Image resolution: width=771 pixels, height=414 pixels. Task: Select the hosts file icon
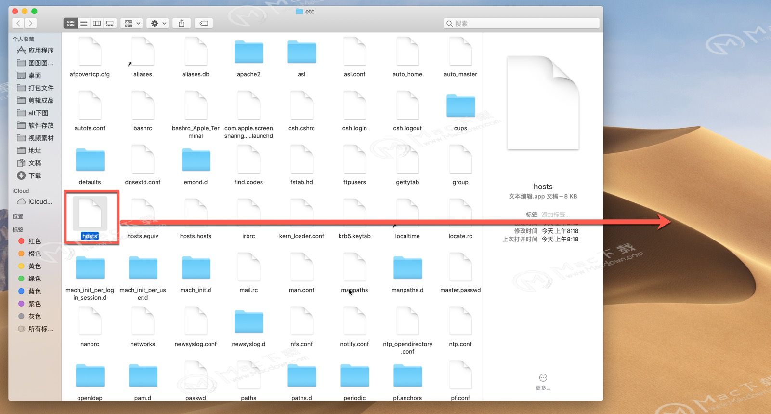[x=90, y=213]
